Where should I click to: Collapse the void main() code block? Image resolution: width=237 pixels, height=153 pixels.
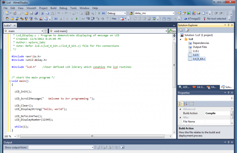[x=10, y=81]
